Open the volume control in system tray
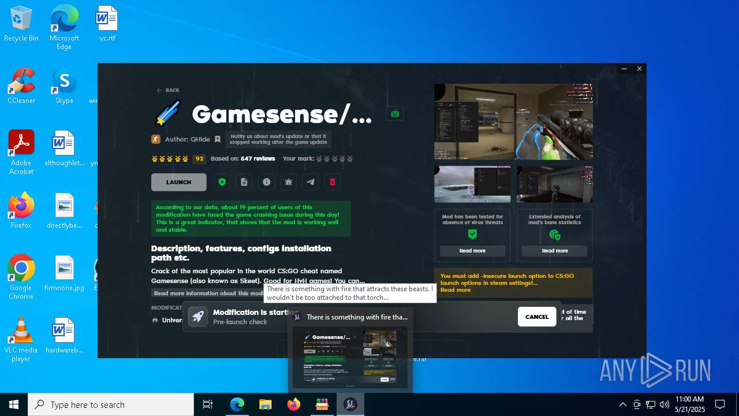Image resolution: width=739 pixels, height=416 pixels. coord(665,404)
